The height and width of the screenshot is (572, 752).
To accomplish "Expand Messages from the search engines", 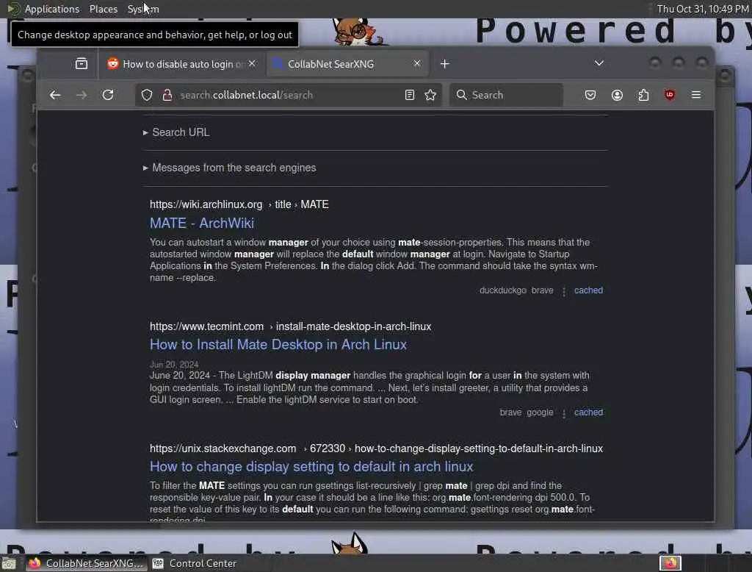I will tap(230, 168).
